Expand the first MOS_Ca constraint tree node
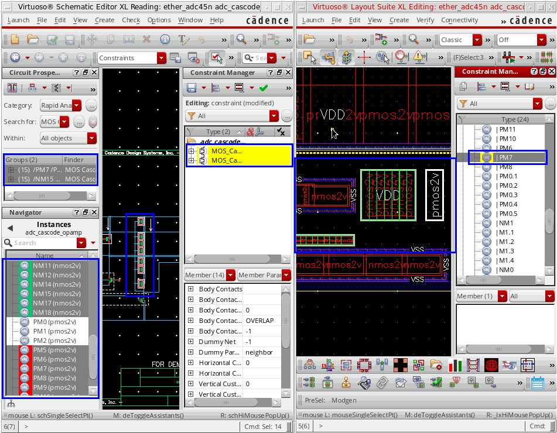The width and height of the screenshot is (557, 433). coord(192,151)
